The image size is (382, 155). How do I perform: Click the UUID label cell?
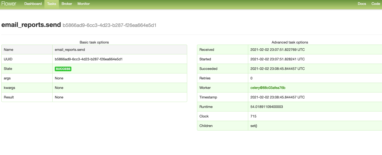[x=27, y=59]
